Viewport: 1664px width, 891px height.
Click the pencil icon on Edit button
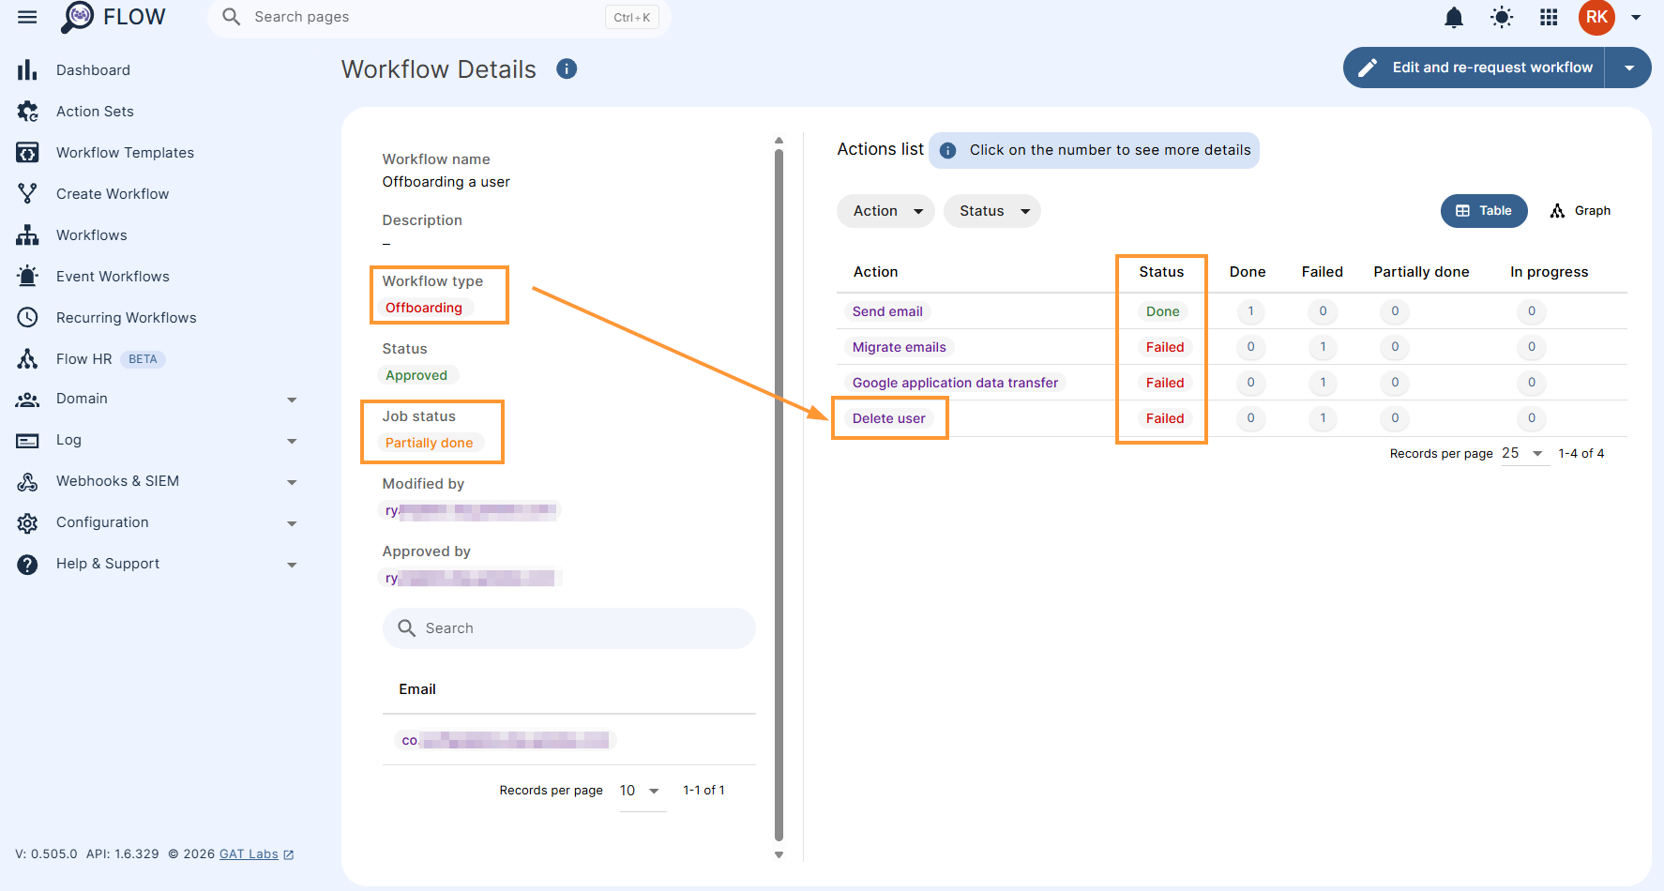click(x=1368, y=68)
